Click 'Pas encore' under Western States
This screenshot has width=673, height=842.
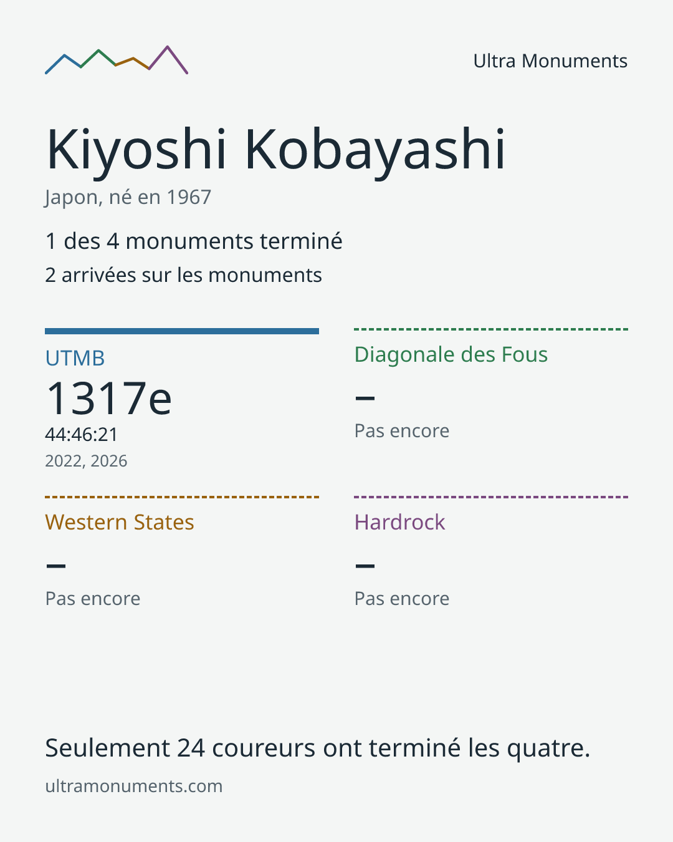coord(93,599)
